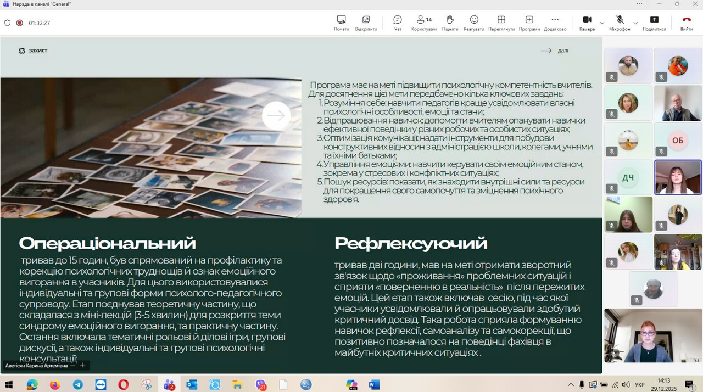Click the Відкріпити pop-out icon
The height and width of the screenshot is (392, 703).
(x=366, y=23)
